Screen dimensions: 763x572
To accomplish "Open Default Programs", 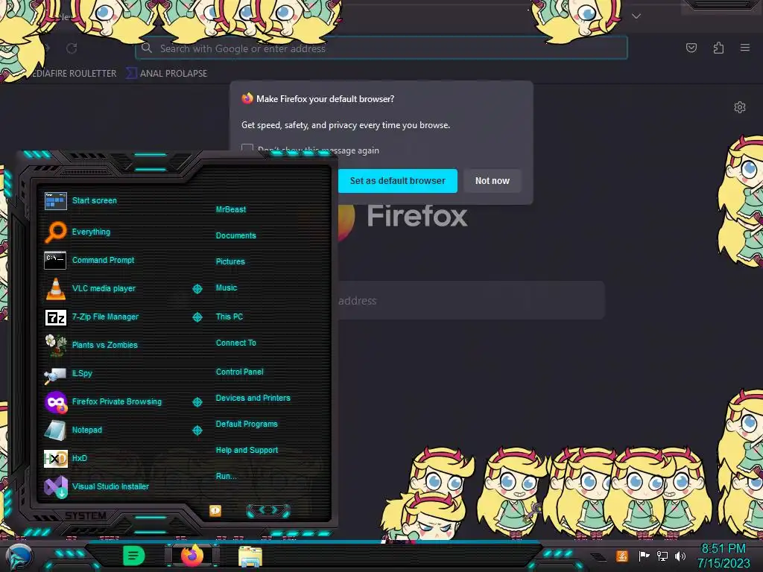I will tap(246, 424).
